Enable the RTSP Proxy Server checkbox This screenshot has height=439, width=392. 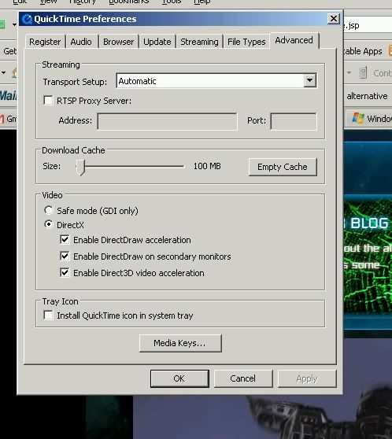(48, 101)
